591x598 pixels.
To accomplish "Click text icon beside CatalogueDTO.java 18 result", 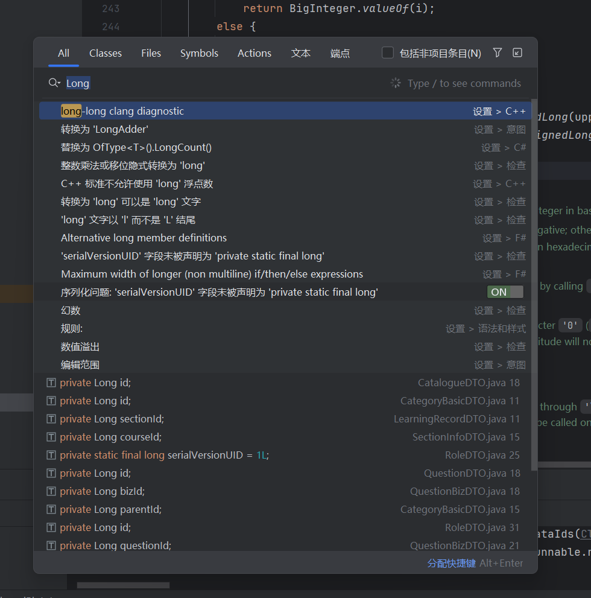I will (x=51, y=383).
